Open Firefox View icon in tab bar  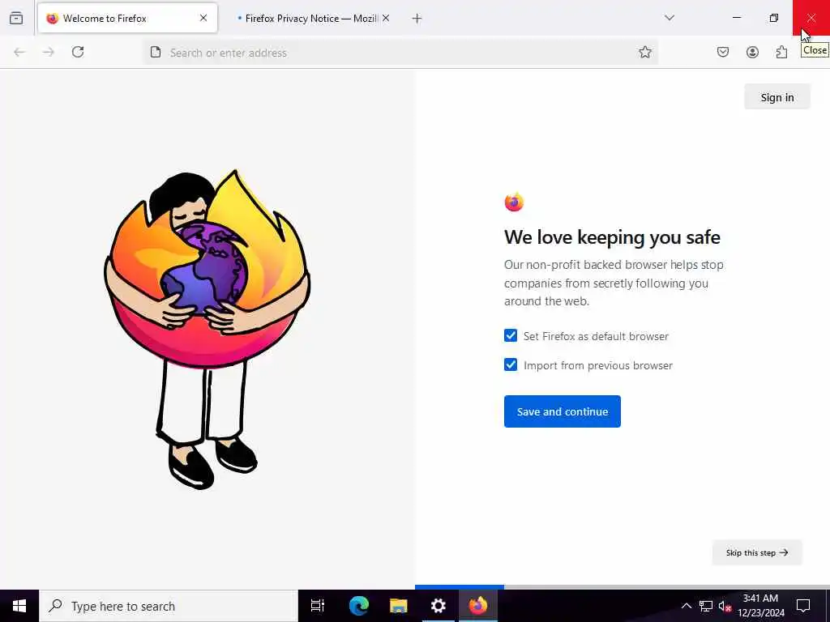click(16, 18)
